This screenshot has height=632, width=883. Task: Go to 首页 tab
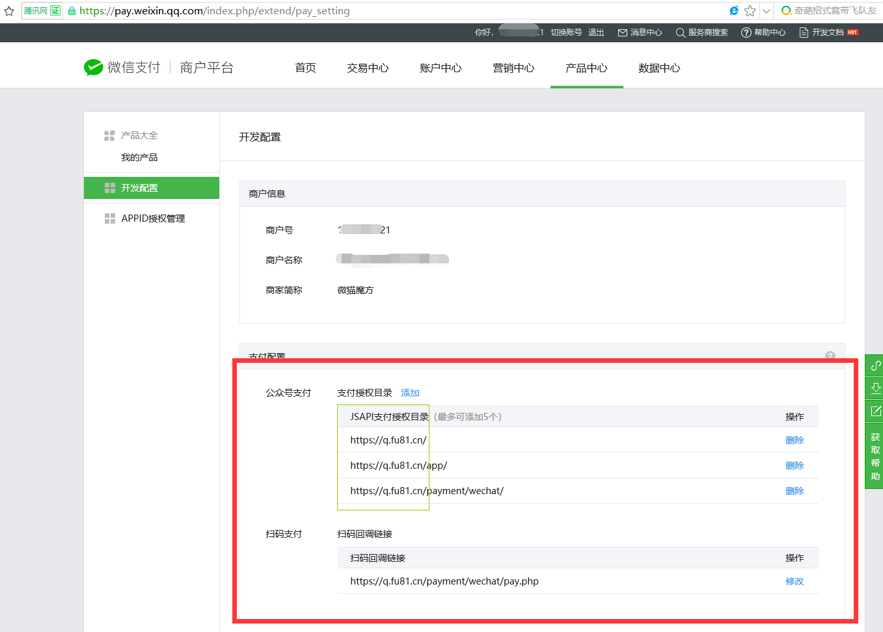(305, 68)
